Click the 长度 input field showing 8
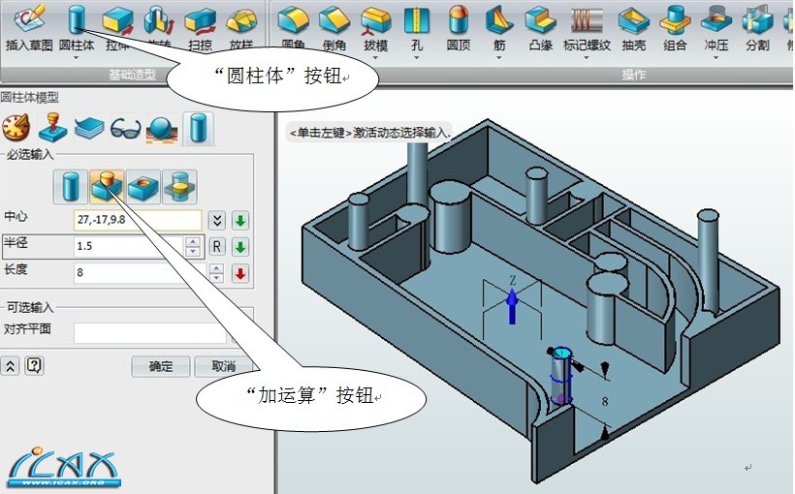The height and width of the screenshot is (494, 795). [x=140, y=273]
